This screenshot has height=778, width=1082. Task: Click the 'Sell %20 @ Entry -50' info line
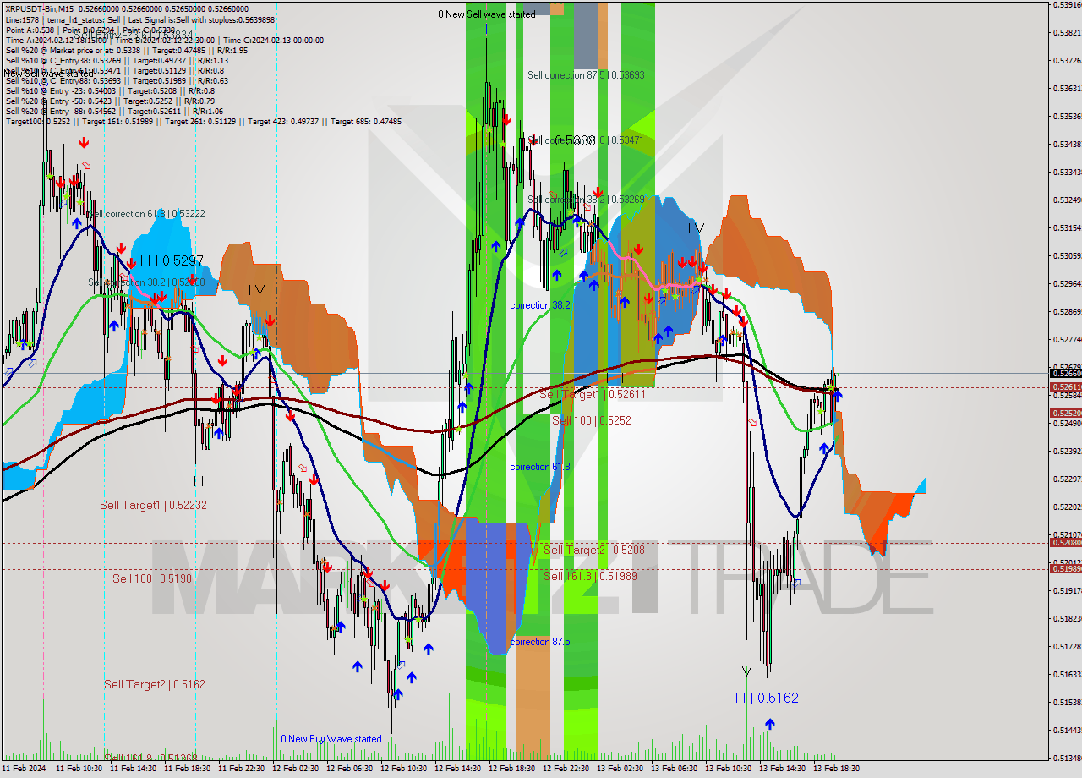tap(112, 101)
